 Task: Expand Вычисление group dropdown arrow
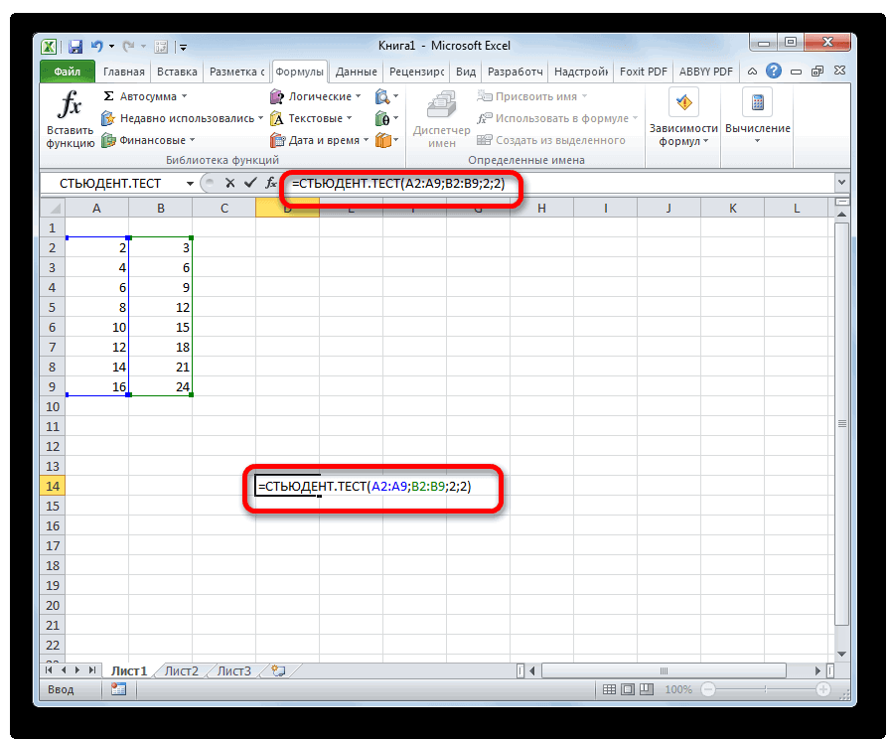click(757, 141)
